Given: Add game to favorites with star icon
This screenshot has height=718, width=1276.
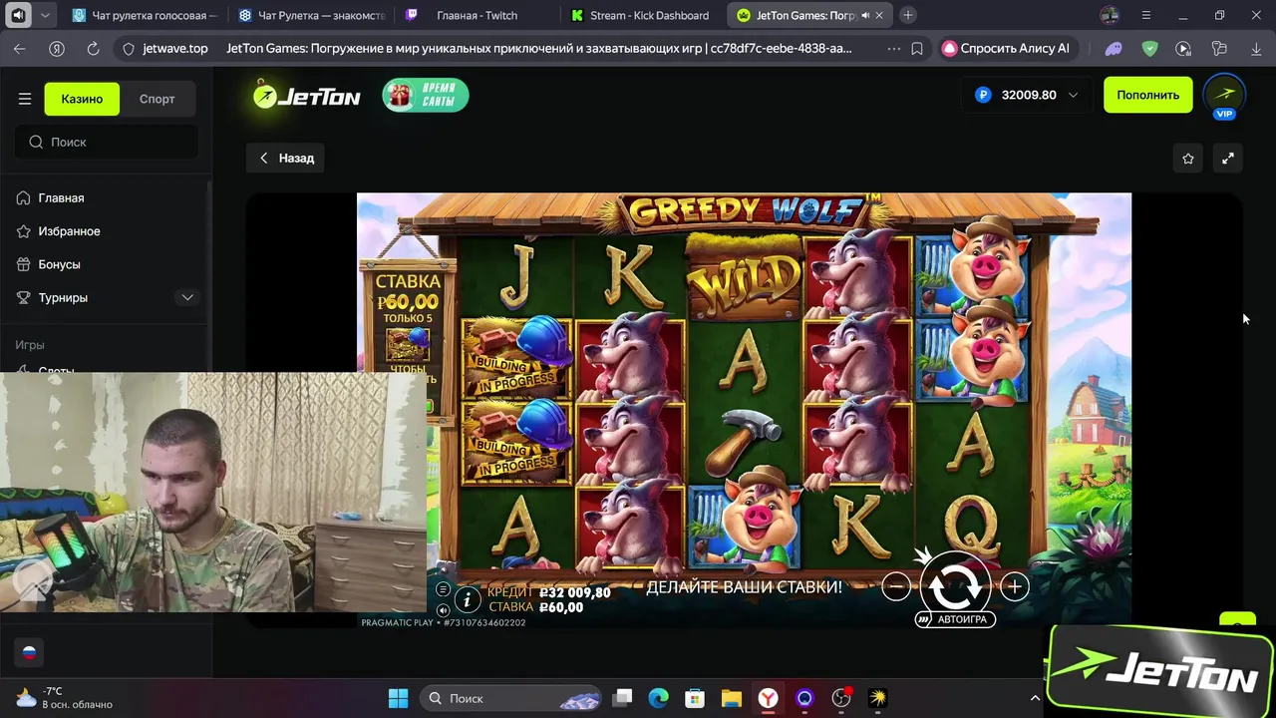Looking at the screenshot, I should click(x=1188, y=158).
